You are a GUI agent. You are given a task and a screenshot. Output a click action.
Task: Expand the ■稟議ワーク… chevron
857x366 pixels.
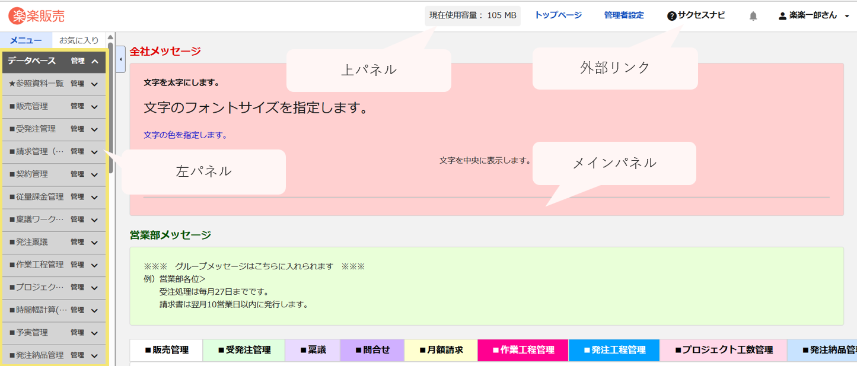click(95, 219)
